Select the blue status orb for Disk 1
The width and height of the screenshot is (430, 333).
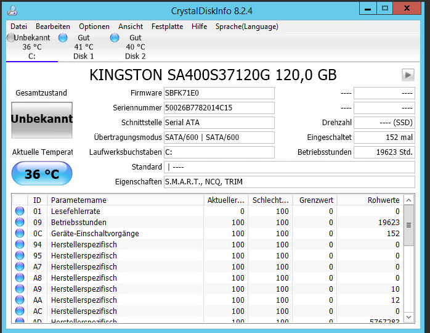coord(63,38)
